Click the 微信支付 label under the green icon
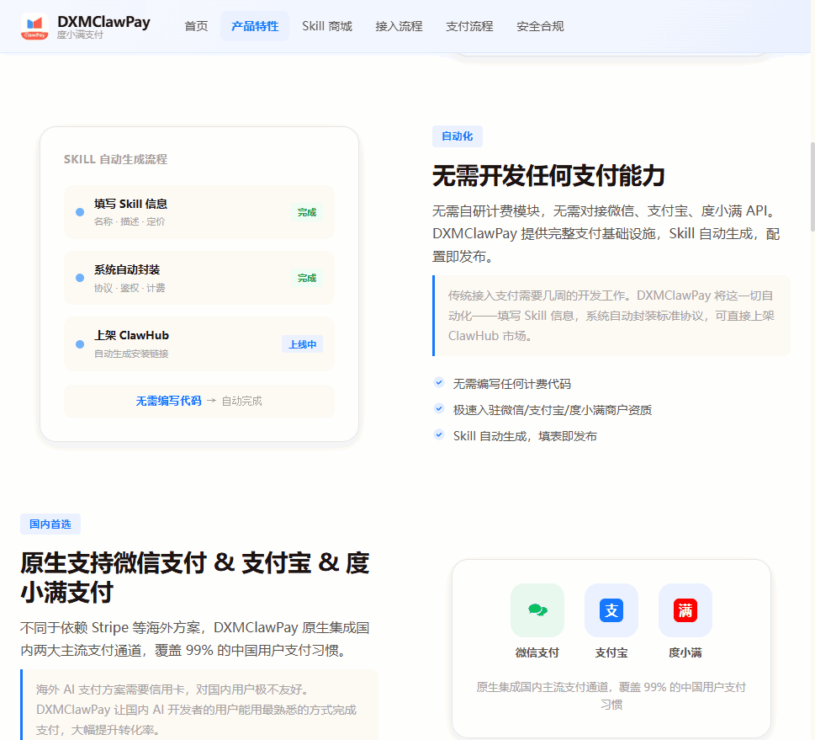This screenshot has width=815, height=740. pos(537,652)
